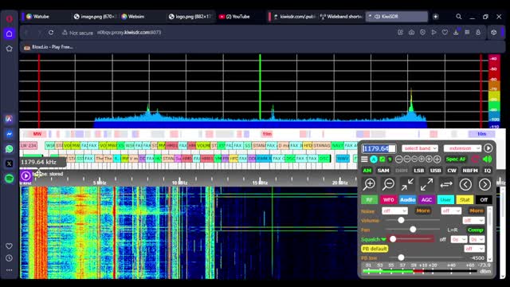Screen dimensions: 510x287
Task: Click the zoom out magnifier icon
Action: click(388, 184)
